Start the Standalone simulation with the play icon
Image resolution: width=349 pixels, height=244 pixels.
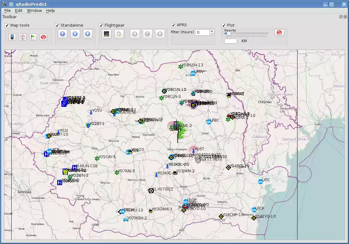pyautogui.click(x=63, y=34)
